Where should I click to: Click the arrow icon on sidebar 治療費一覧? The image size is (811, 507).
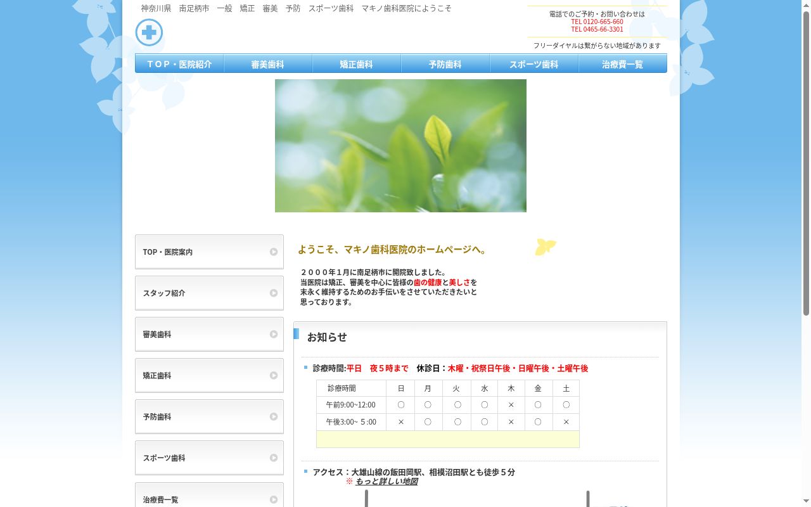pos(274,499)
